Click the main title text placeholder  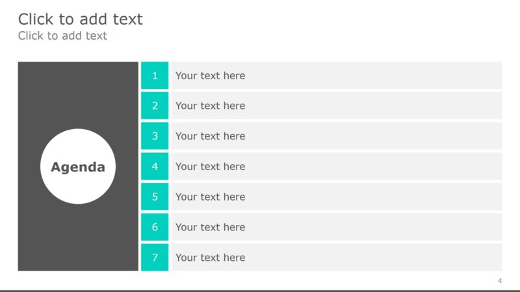81,19
